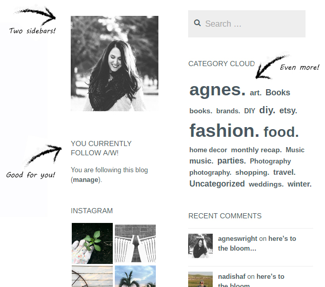This screenshot has height=287, width=325.
Task: Open the 'fashion.' category link
Action: coord(224,130)
